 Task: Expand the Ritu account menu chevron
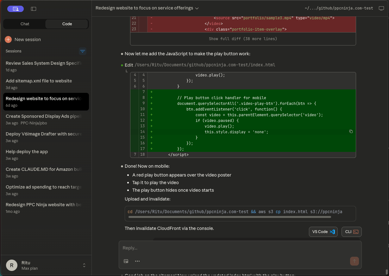pyautogui.click(x=84, y=265)
